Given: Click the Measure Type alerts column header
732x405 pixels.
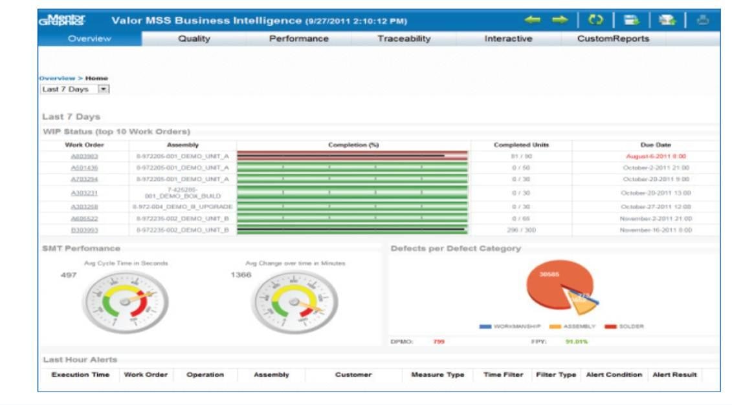Looking at the screenshot, I should [438, 375].
